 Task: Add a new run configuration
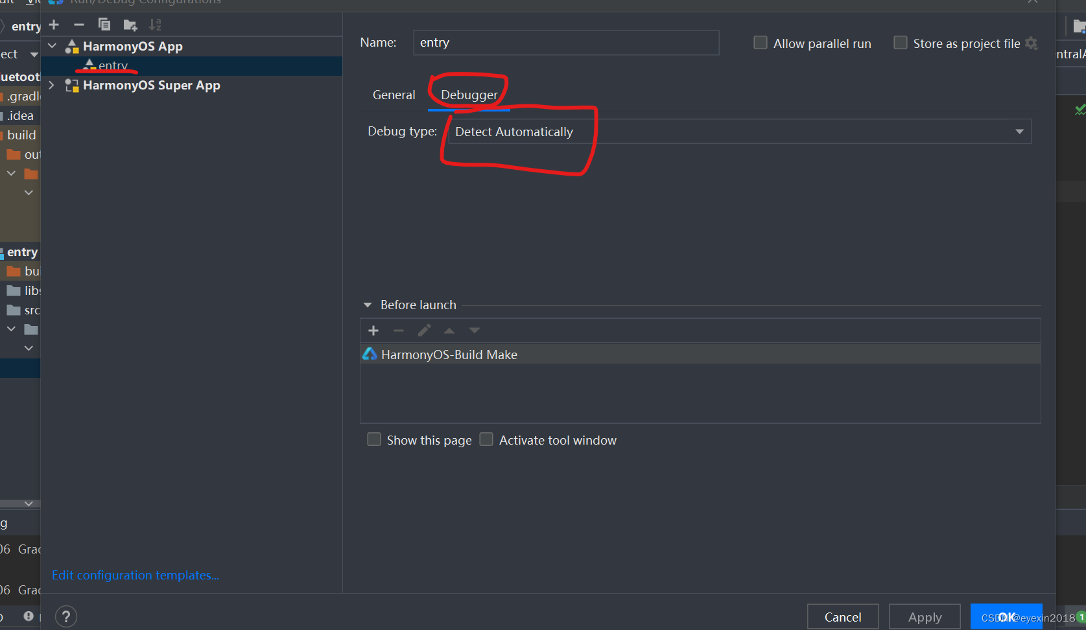point(54,25)
